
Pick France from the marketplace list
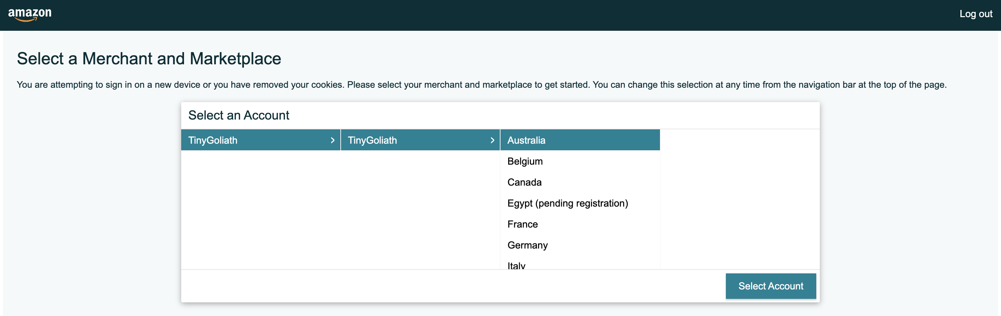coord(522,224)
